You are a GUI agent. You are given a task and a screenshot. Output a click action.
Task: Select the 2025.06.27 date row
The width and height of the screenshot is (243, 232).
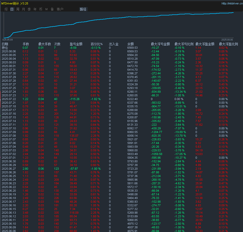pyautogui.click(x=9, y=169)
